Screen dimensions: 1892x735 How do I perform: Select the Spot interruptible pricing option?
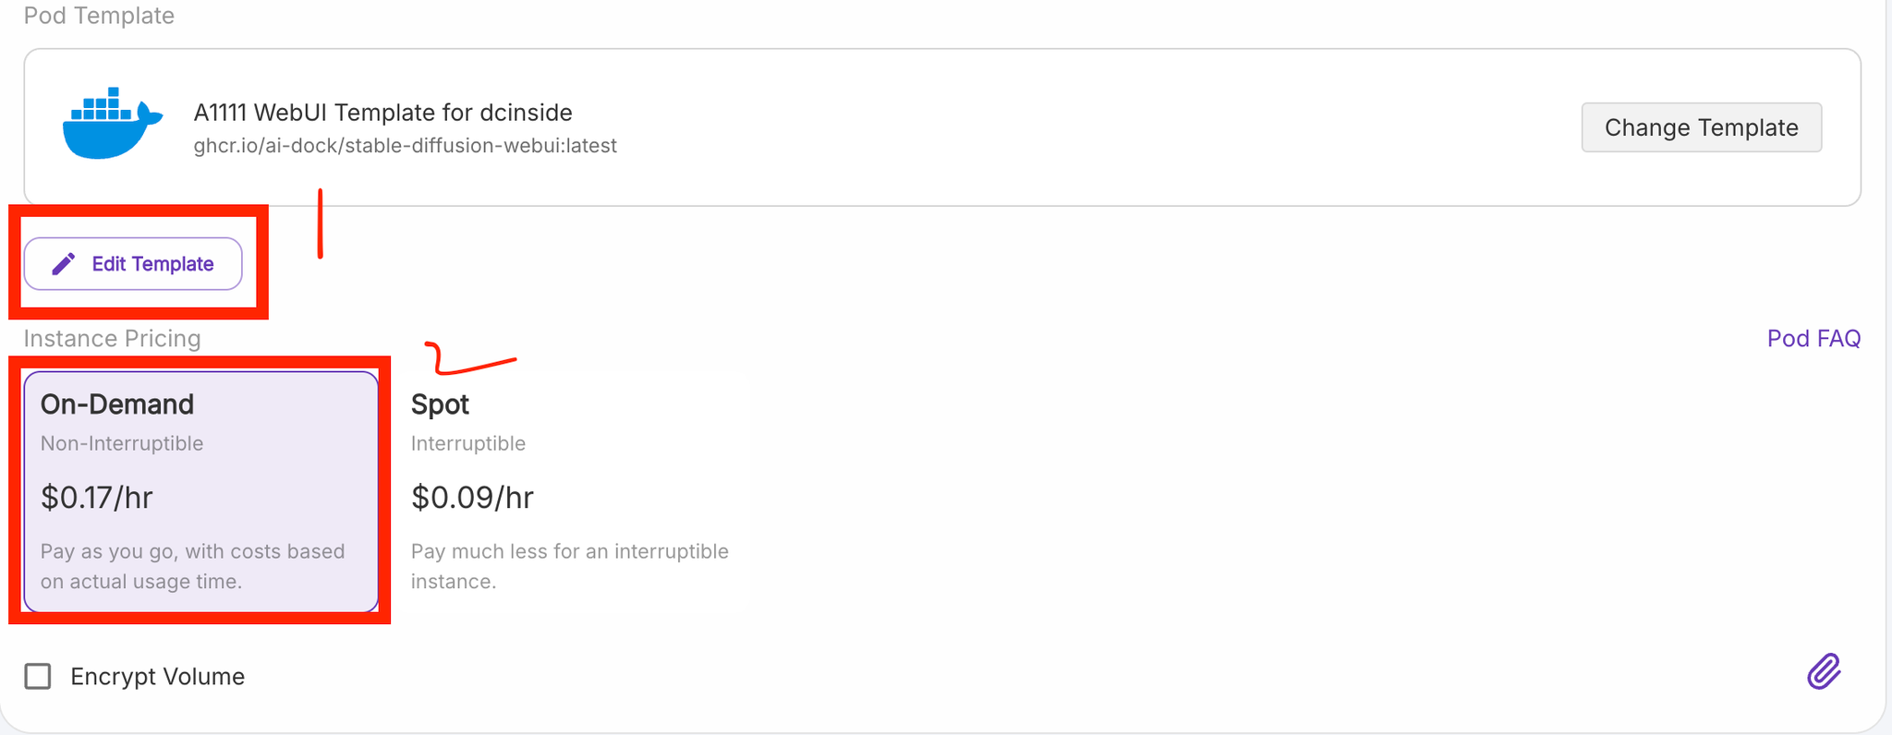(x=570, y=491)
